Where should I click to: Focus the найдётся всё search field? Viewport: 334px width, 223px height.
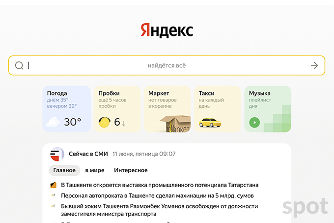tap(167, 65)
